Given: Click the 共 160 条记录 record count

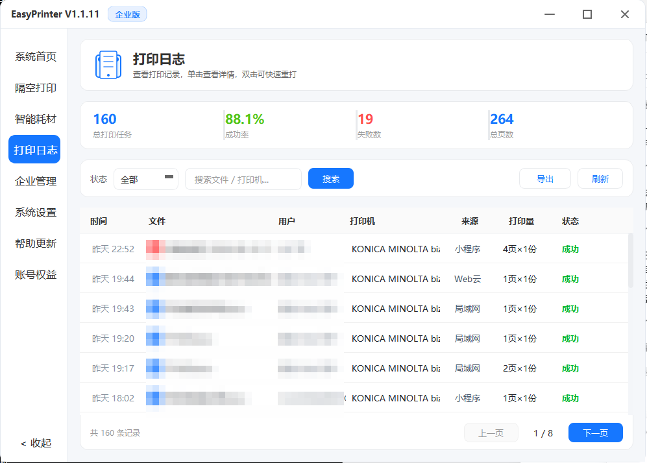Looking at the screenshot, I should tap(115, 433).
